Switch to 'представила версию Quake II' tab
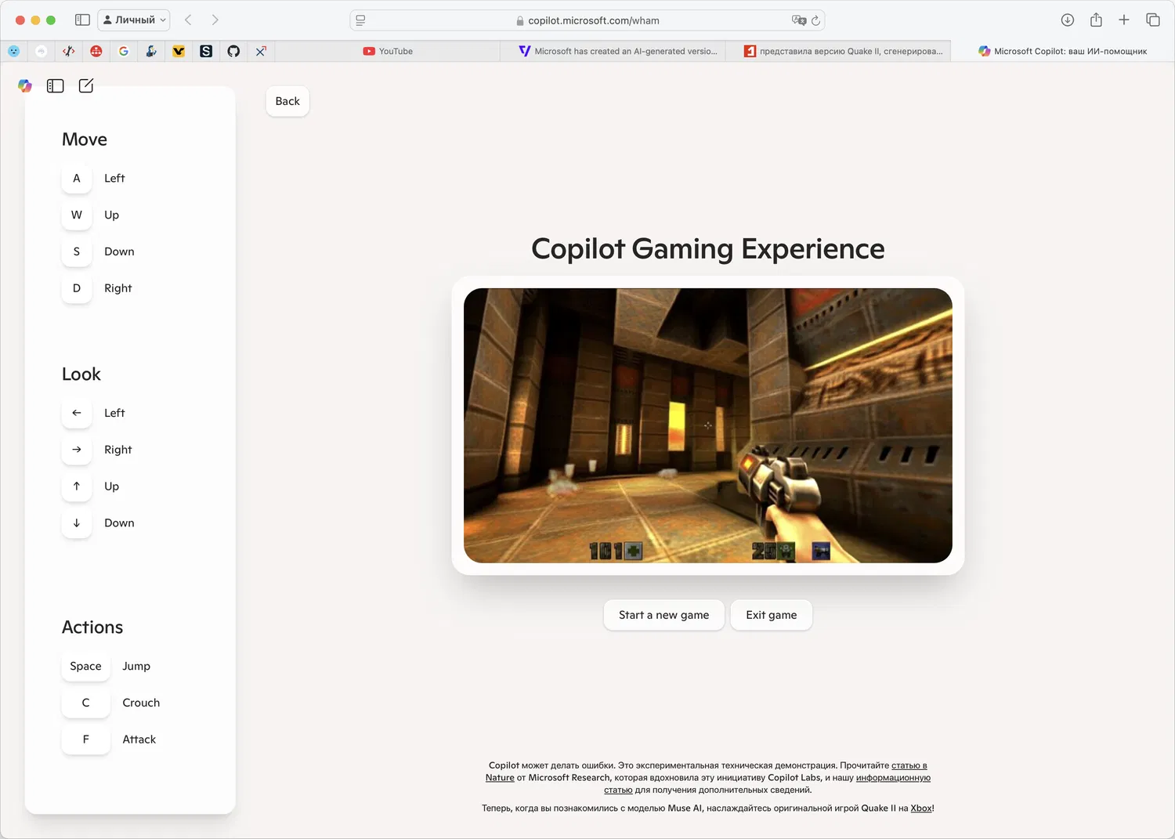Viewport: 1175px width, 839px height. tap(838, 51)
